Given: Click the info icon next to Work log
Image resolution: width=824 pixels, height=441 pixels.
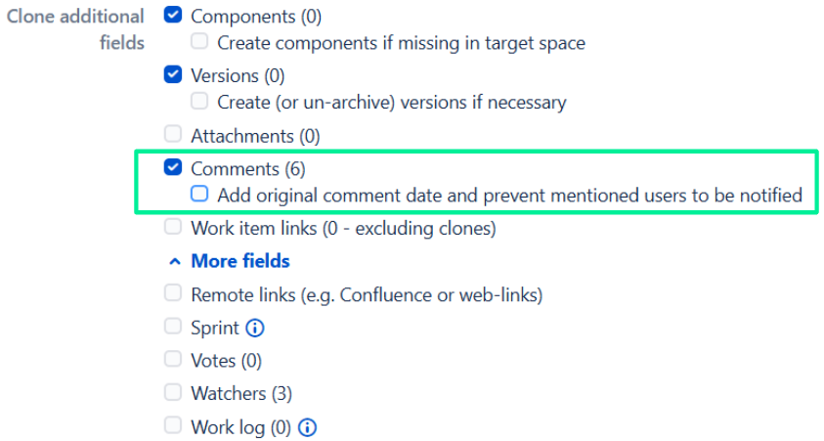Looking at the screenshot, I should [308, 426].
